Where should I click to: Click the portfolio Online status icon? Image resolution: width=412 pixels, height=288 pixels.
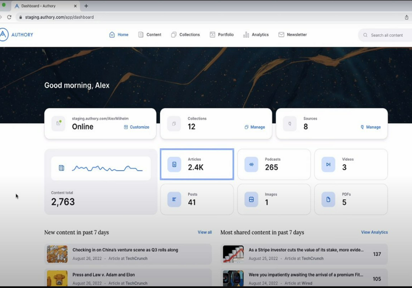(59, 124)
